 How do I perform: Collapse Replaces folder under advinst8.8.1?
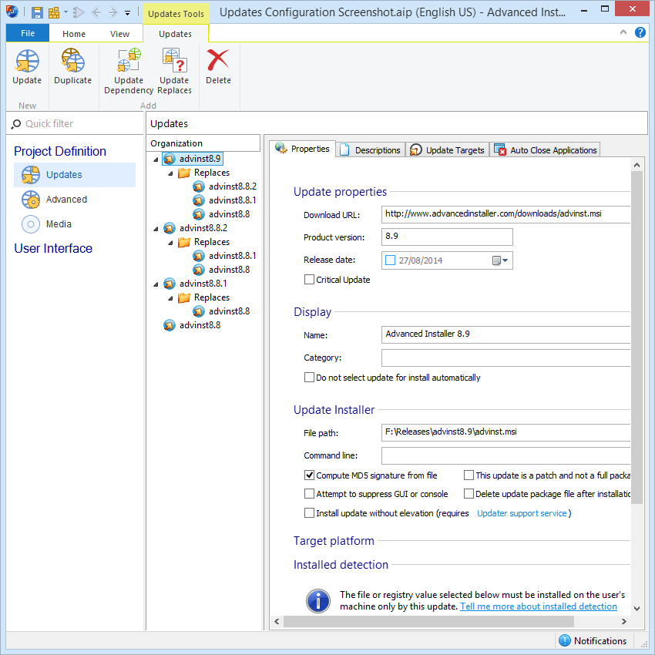pyautogui.click(x=170, y=298)
